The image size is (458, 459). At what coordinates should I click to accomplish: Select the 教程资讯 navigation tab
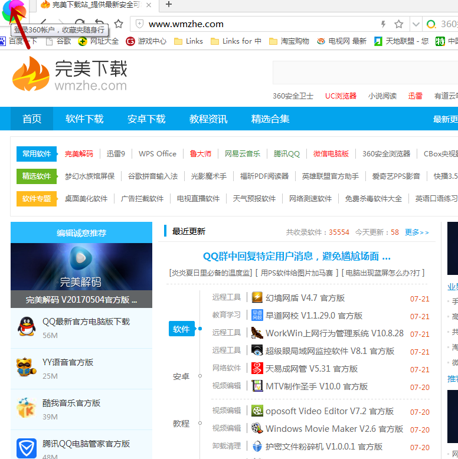[x=208, y=119]
